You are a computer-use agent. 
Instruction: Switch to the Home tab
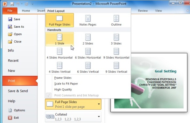[26, 11]
